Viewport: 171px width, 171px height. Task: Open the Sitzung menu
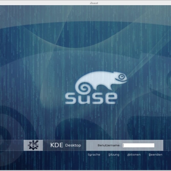click(114, 155)
